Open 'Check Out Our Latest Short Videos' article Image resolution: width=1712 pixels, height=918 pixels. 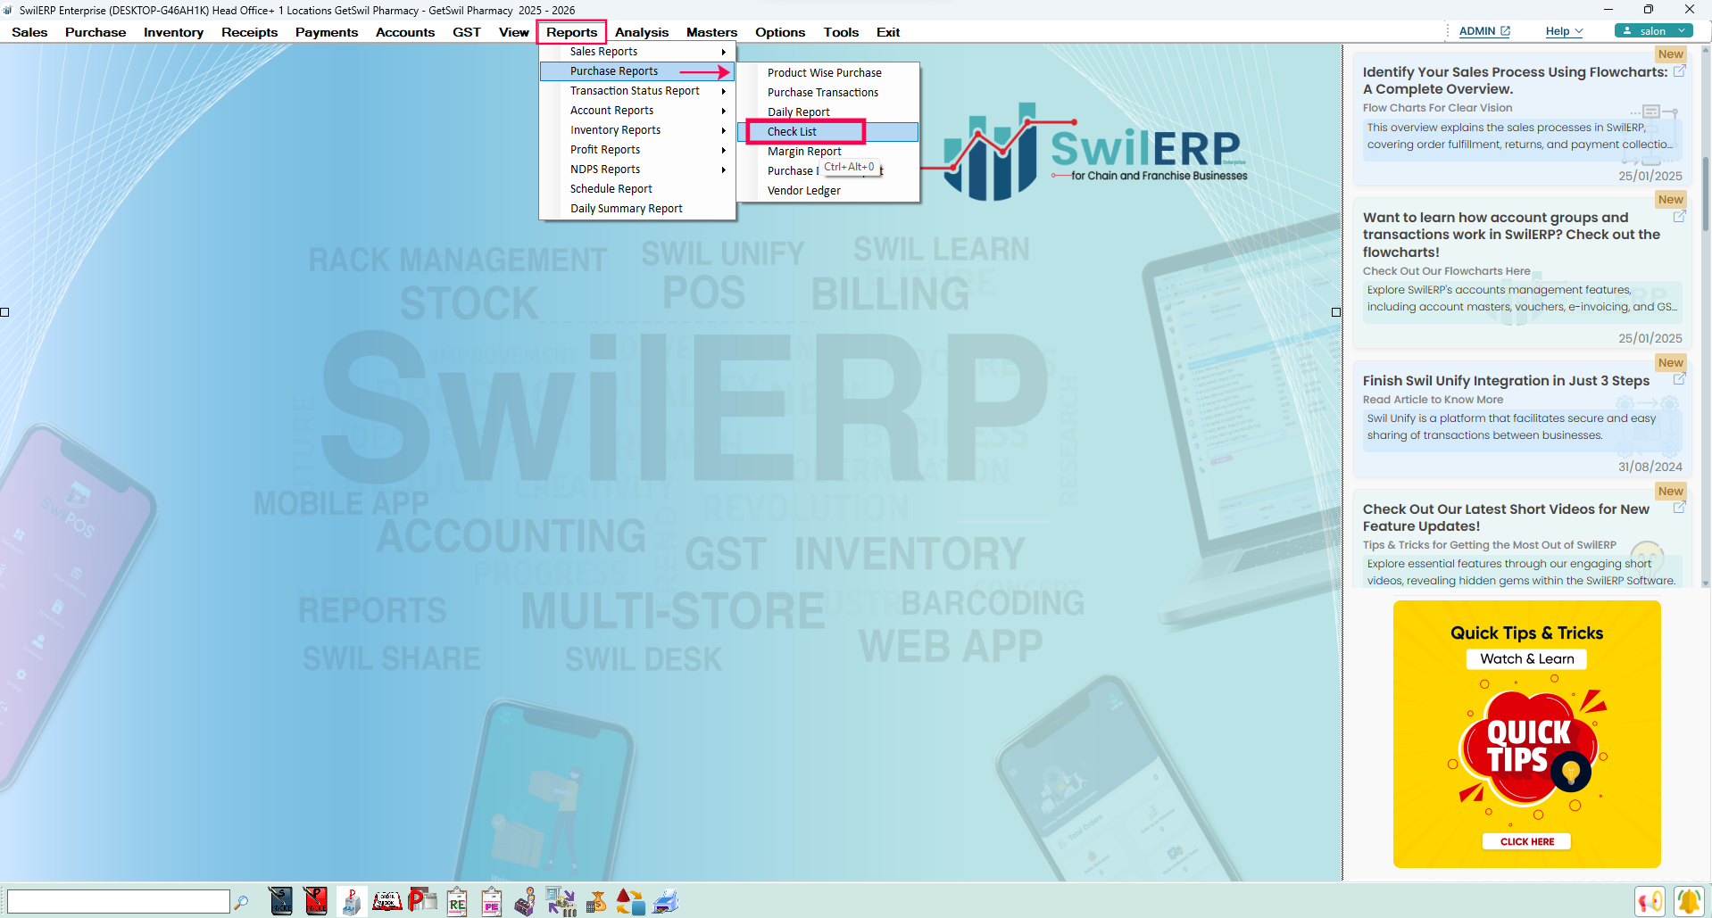pyautogui.click(x=1506, y=517)
